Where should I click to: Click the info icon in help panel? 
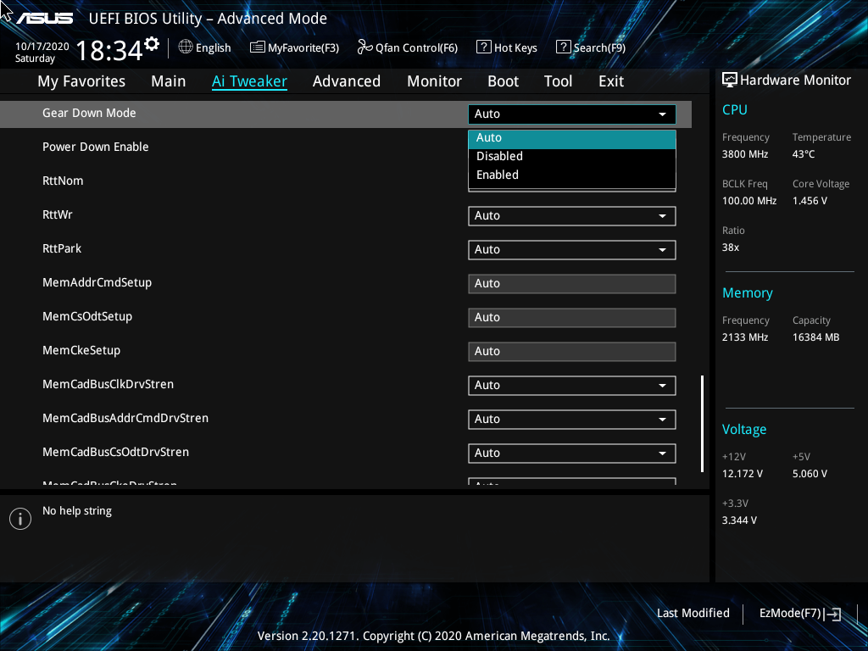click(x=20, y=519)
